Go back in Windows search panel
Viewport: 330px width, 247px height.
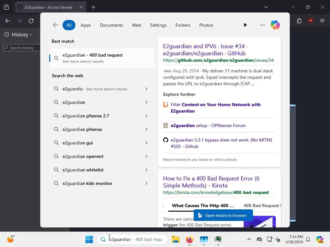(55, 25)
